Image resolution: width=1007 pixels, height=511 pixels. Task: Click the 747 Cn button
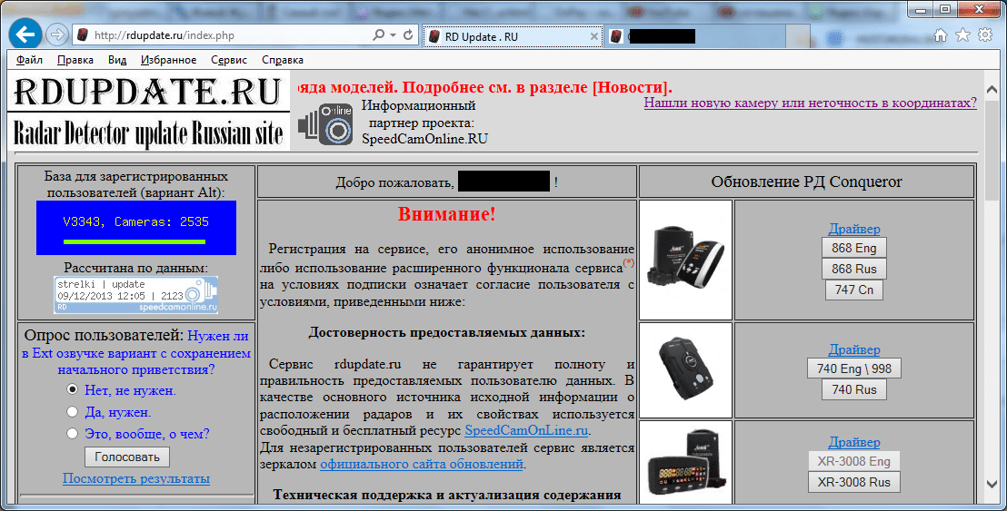[x=854, y=290]
